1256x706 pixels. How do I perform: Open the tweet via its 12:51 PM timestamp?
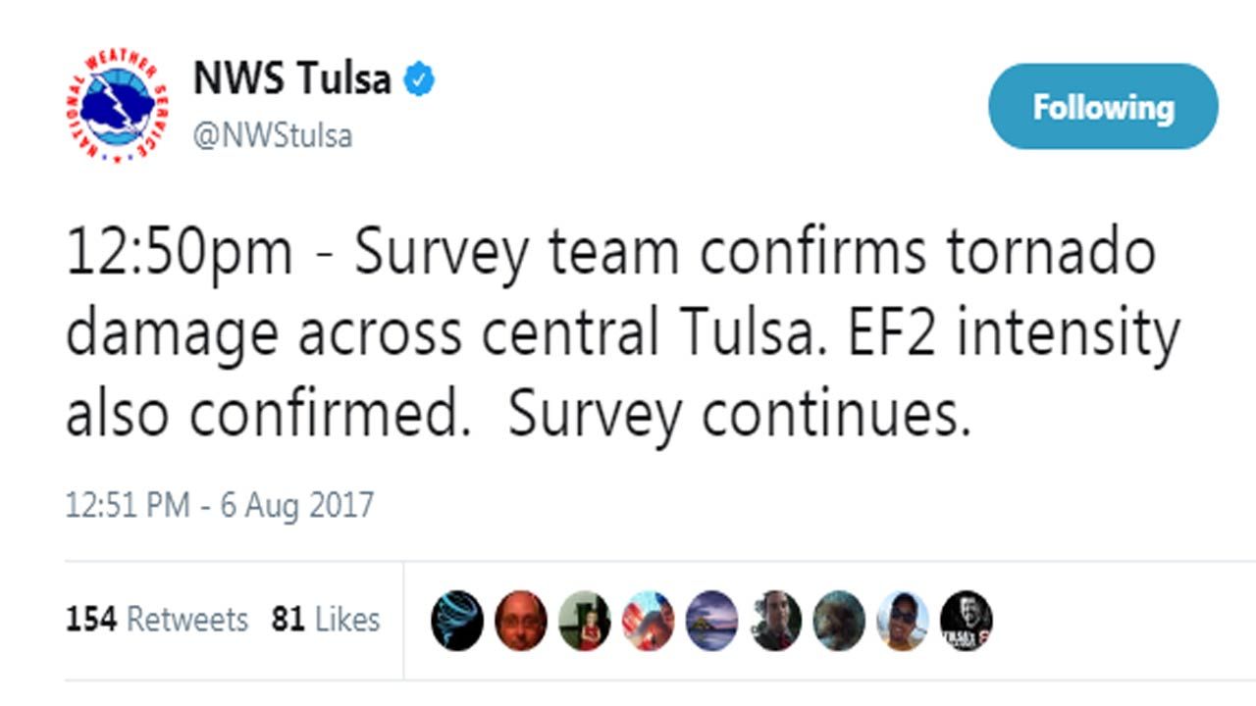pos(218,503)
